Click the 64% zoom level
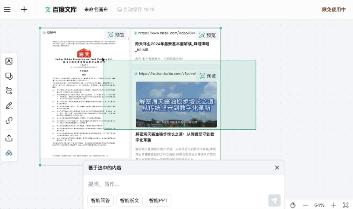353x209 pixels. 319,205
